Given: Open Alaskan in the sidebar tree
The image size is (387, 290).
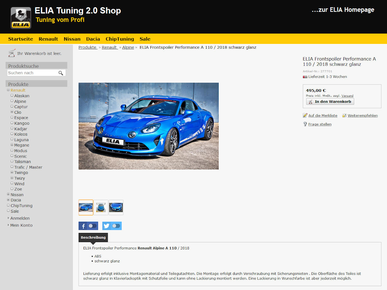Looking at the screenshot, I should pyautogui.click(x=22, y=96).
